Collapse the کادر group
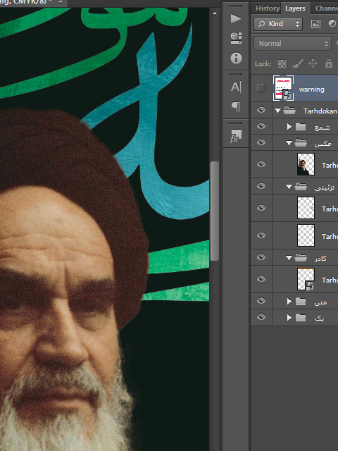Image resolution: width=338 pixels, height=451 pixels. pyautogui.click(x=289, y=258)
